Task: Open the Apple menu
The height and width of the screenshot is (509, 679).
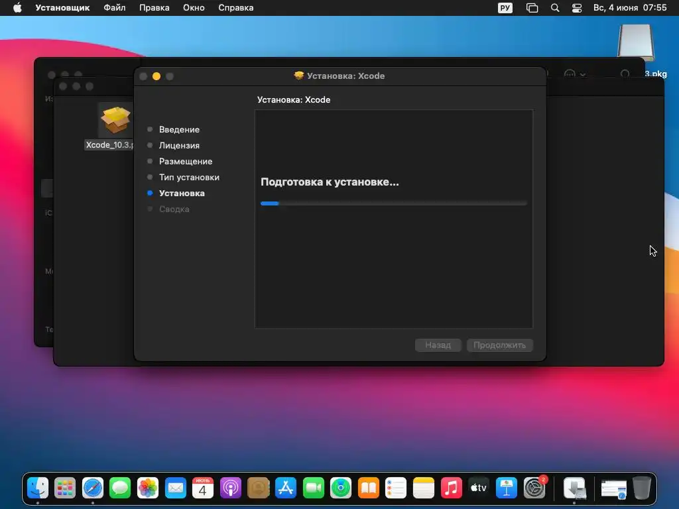Action: click(x=17, y=8)
